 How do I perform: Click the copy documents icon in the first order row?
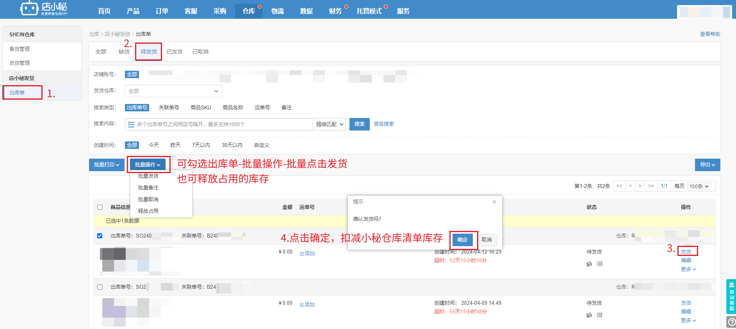pos(589,264)
